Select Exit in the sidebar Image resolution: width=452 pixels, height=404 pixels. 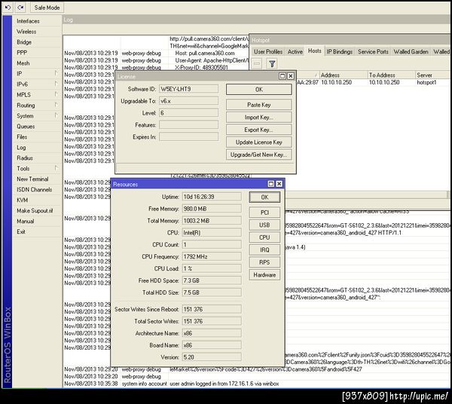click(x=21, y=231)
